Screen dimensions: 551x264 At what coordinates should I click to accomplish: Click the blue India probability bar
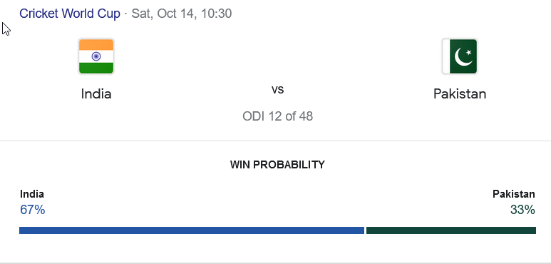(192, 230)
